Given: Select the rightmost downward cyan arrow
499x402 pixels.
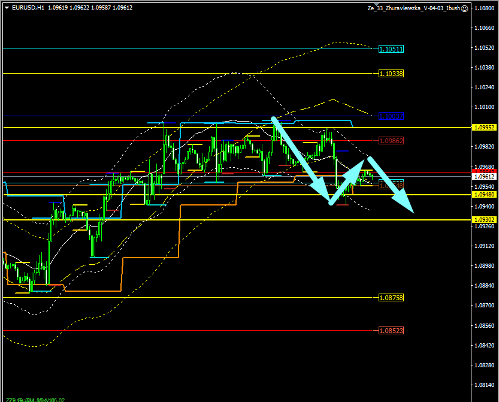Looking at the screenshot, I should (392, 185).
